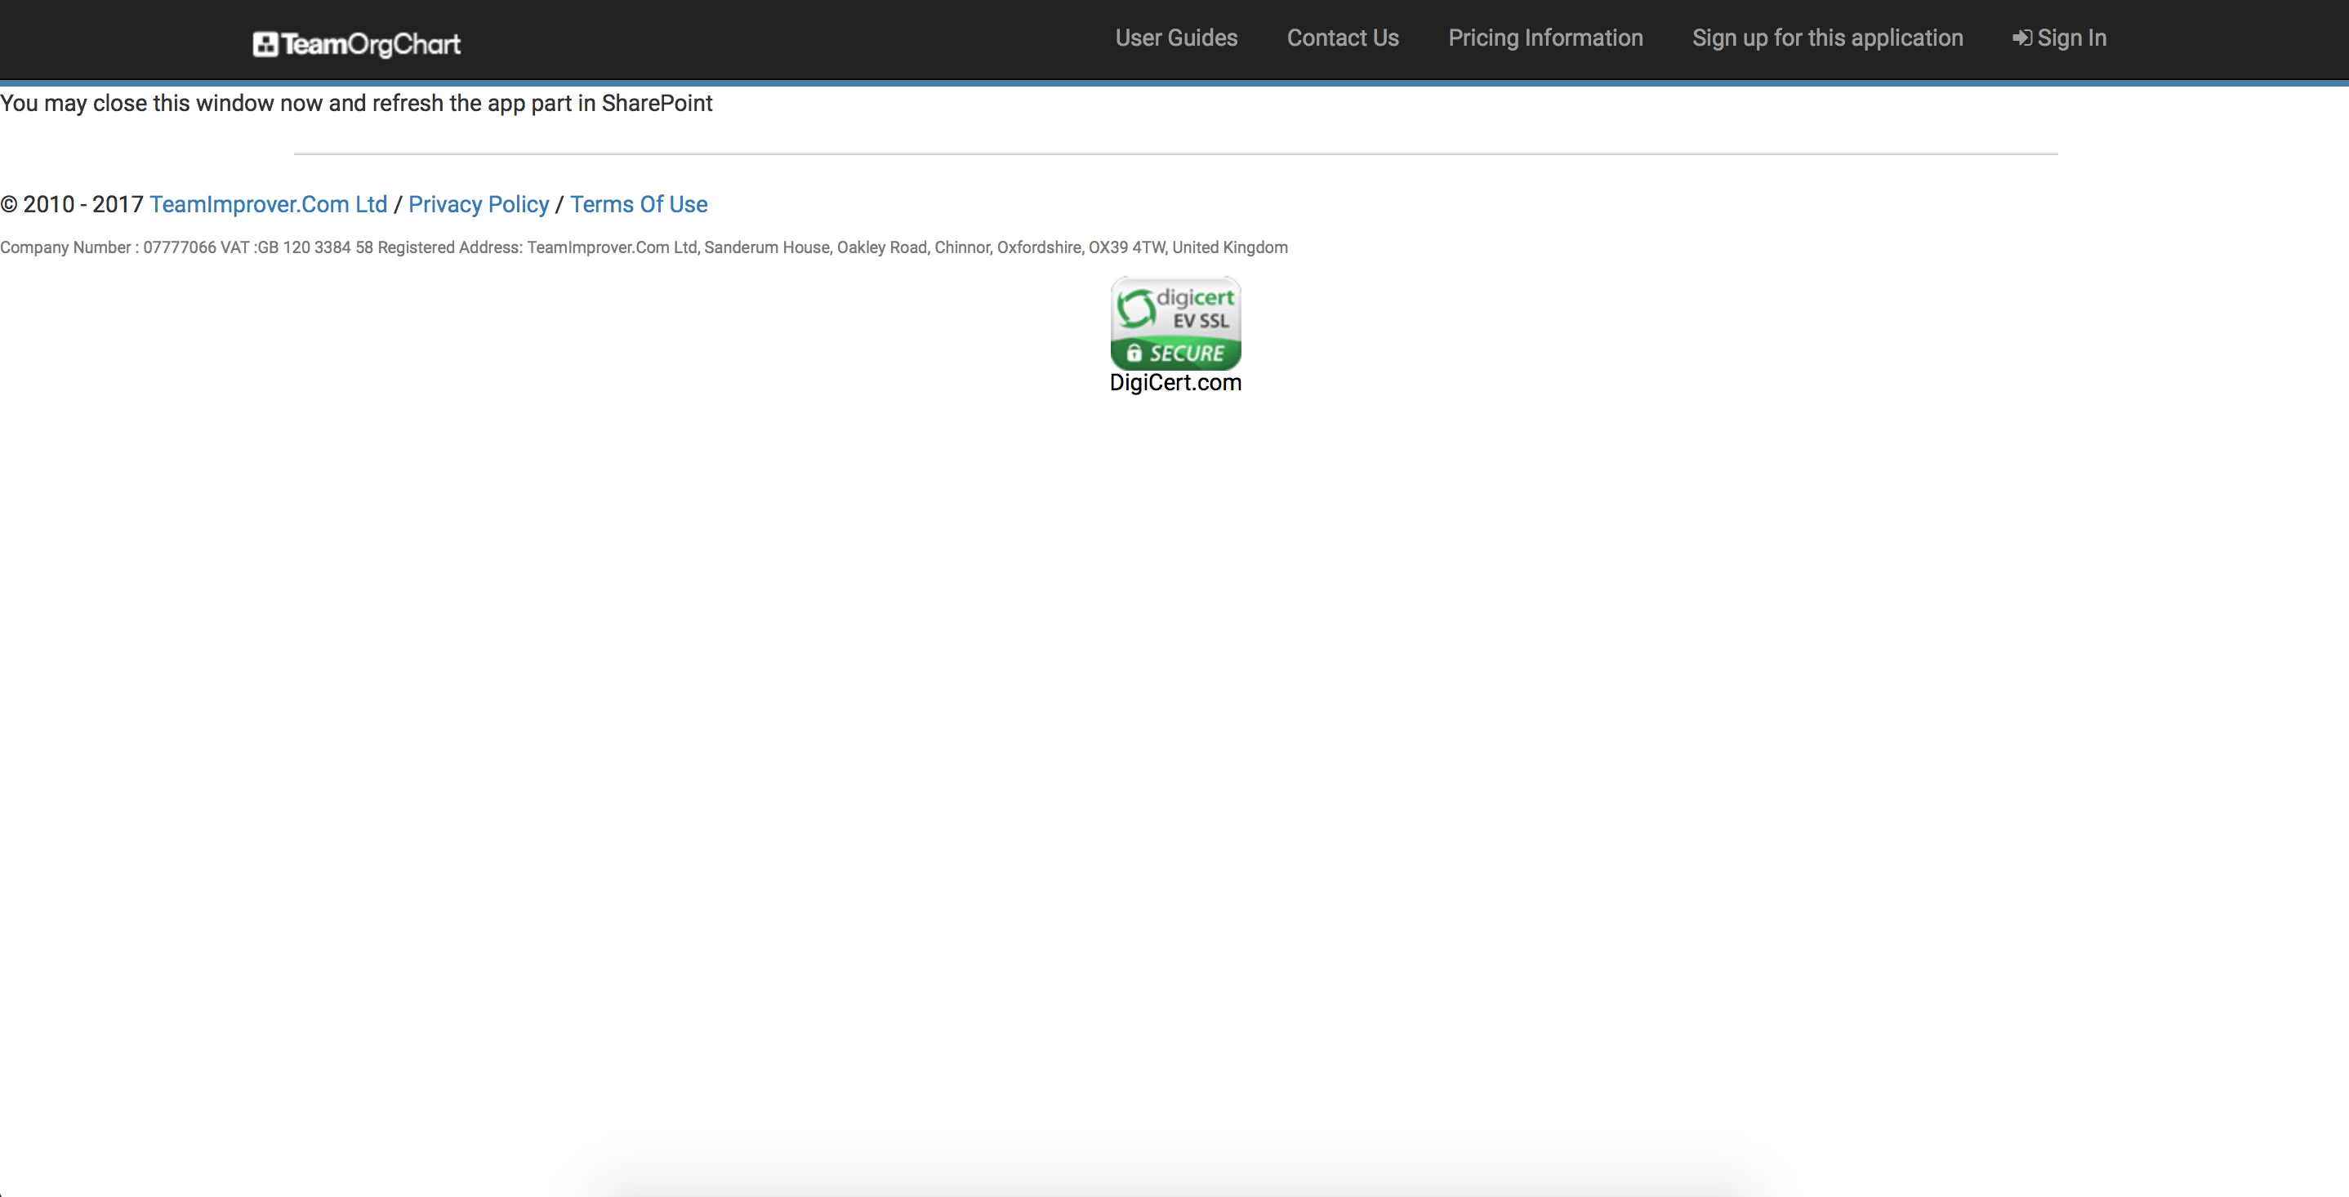Open the User Guides menu item
Viewport: 2349px width, 1197px height.
coord(1176,38)
